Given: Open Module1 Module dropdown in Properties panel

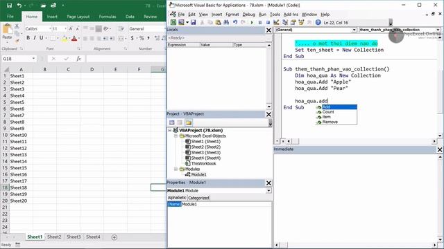Looking at the screenshot, I should coord(268,191).
